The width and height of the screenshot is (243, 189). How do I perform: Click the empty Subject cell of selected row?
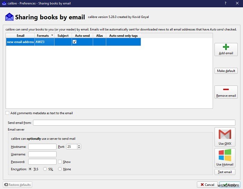tap(63, 42)
